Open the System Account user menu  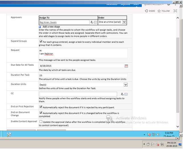(154, 5)
